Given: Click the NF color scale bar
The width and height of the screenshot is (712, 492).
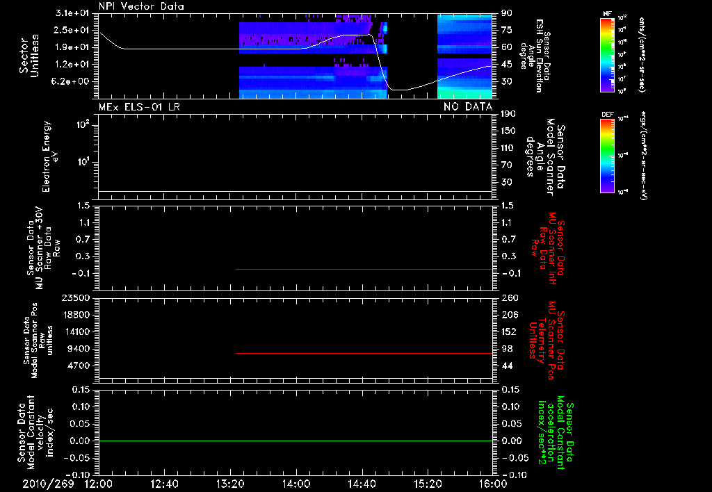Looking at the screenshot, I should (608, 54).
